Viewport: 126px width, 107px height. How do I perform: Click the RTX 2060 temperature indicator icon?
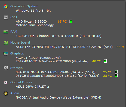coord(105,61)
